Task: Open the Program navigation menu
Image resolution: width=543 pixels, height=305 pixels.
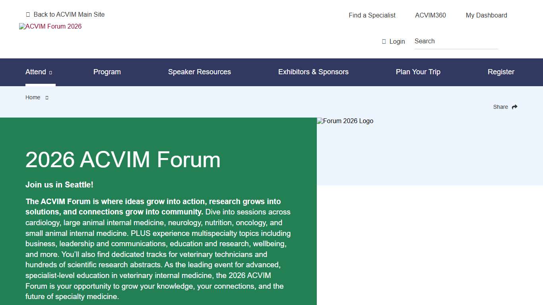Action: (x=107, y=72)
